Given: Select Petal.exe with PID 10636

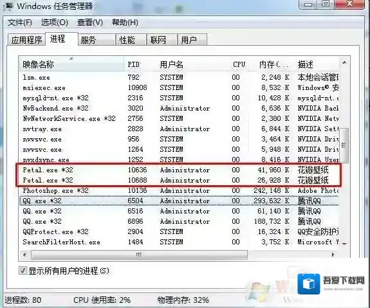Looking at the screenshot, I should pos(180,170).
